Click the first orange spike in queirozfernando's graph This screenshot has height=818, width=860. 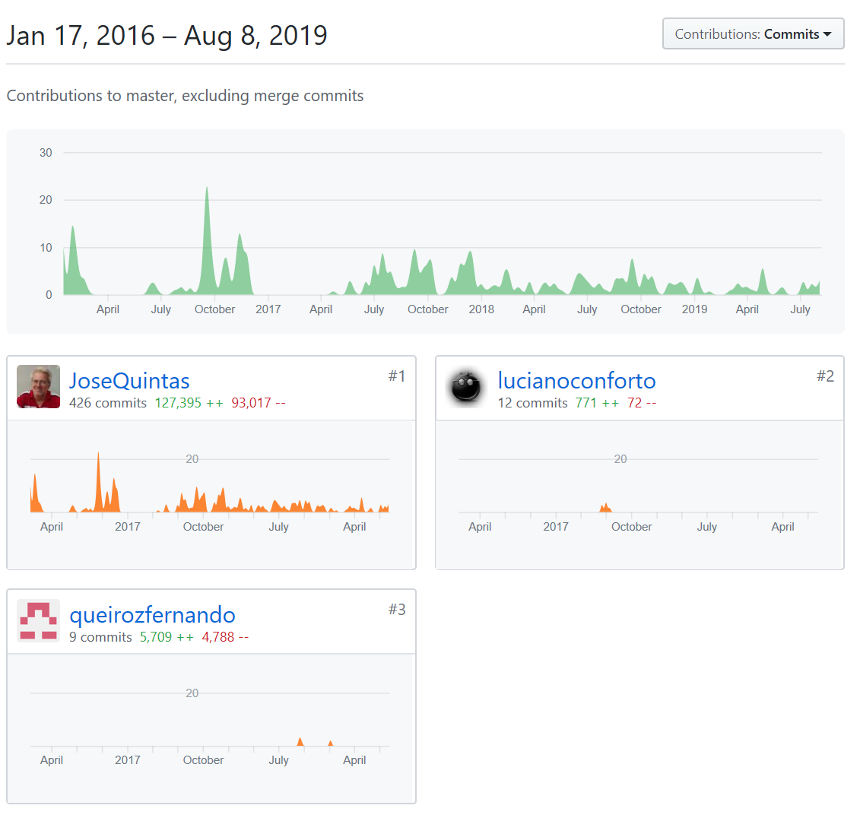(300, 742)
